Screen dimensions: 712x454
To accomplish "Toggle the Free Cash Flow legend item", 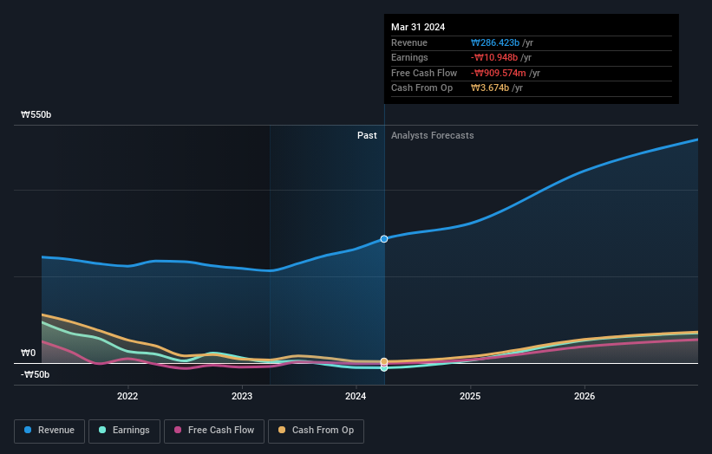I will coord(213,430).
